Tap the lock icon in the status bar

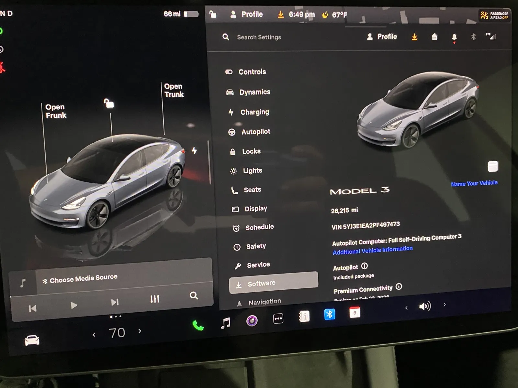click(x=213, y=14)
